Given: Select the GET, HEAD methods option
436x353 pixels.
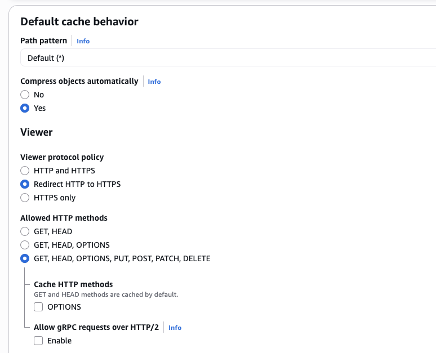Looking at the screenshot, I should point(25,231).
